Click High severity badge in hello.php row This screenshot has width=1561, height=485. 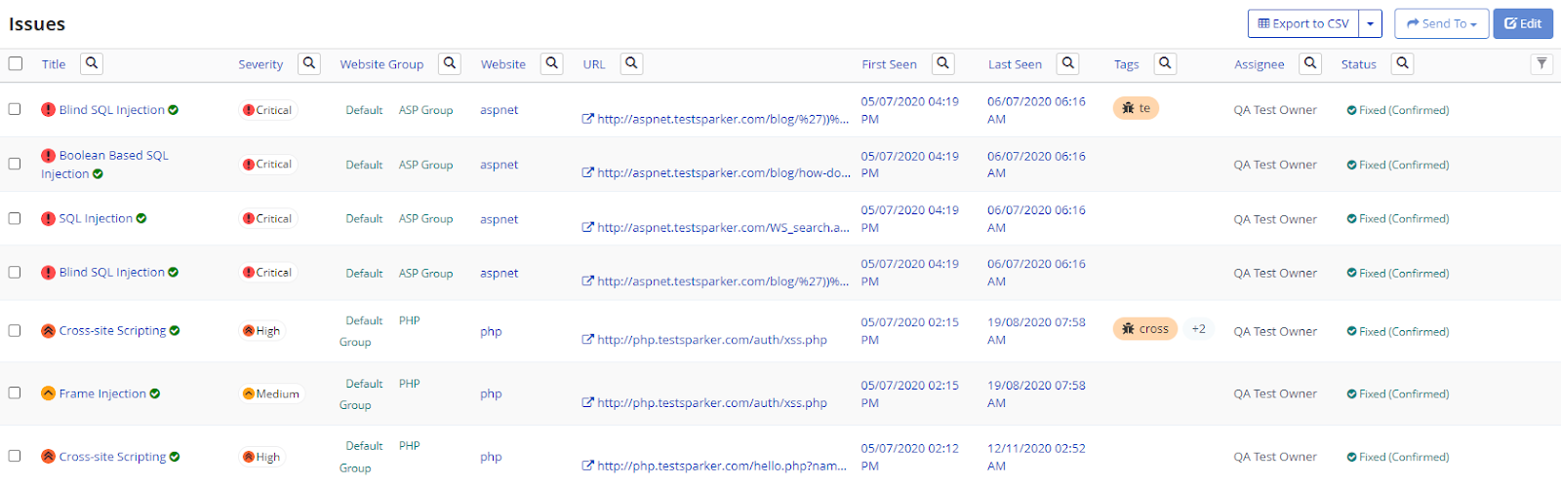click(261, 457)
